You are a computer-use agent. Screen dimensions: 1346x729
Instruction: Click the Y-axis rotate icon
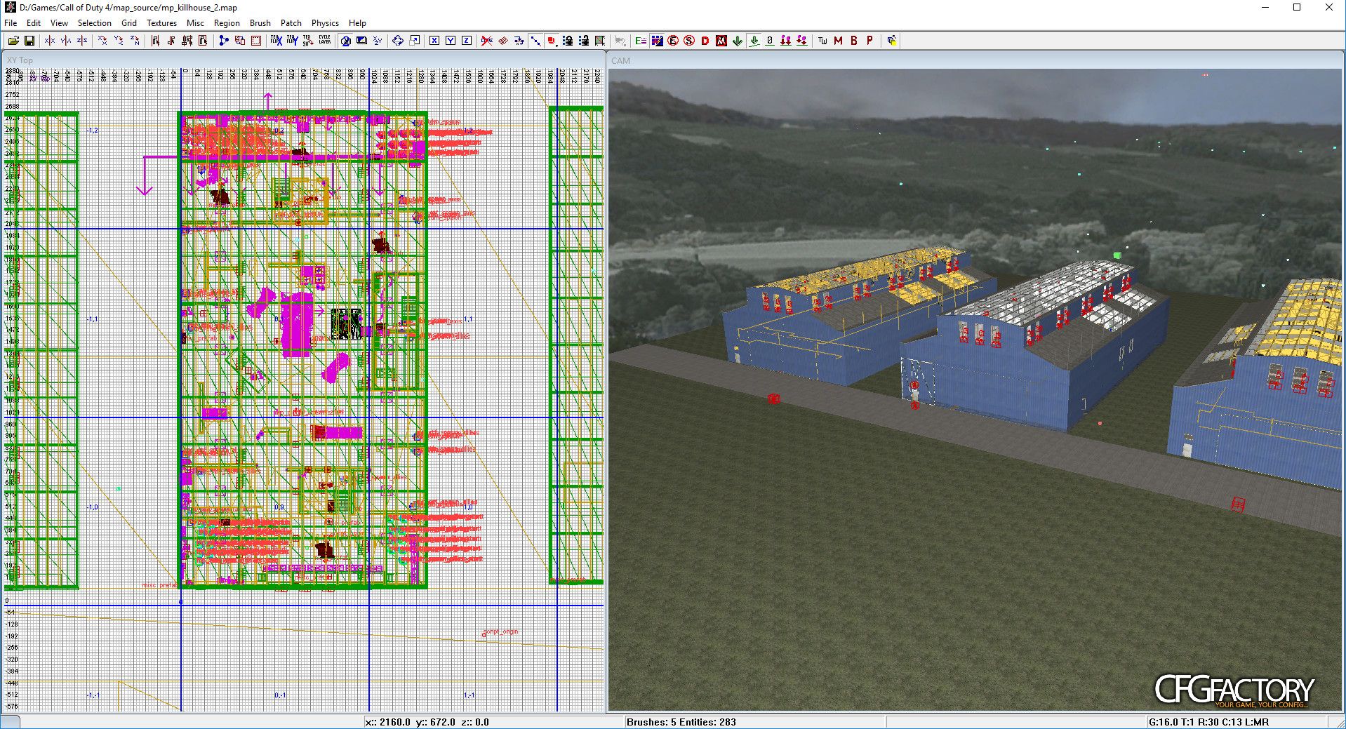(x=119, y=41)
